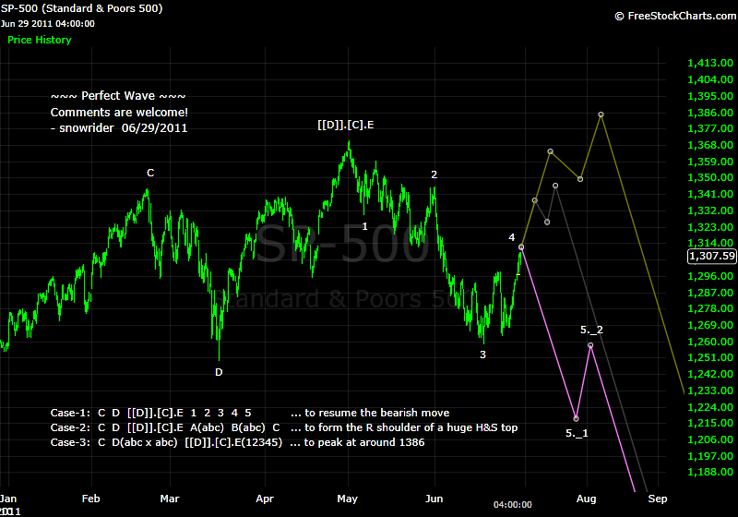Click the 1,296.00 price axis label
Viewport: 738px width, 517px height.
[710, 276]
